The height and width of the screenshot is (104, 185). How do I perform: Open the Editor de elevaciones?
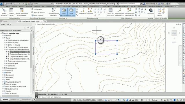pos(110,12)
